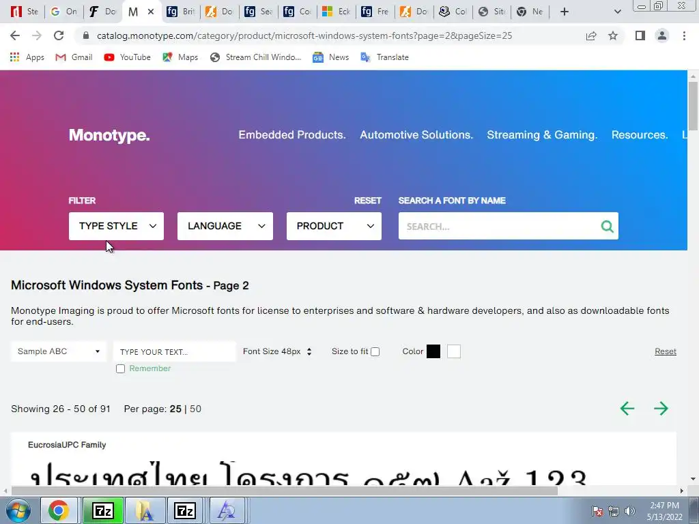This screenshot has height=524, width=699.
Task: Expand the LANGUAGE filter dropdown
Action: (225, 226)
